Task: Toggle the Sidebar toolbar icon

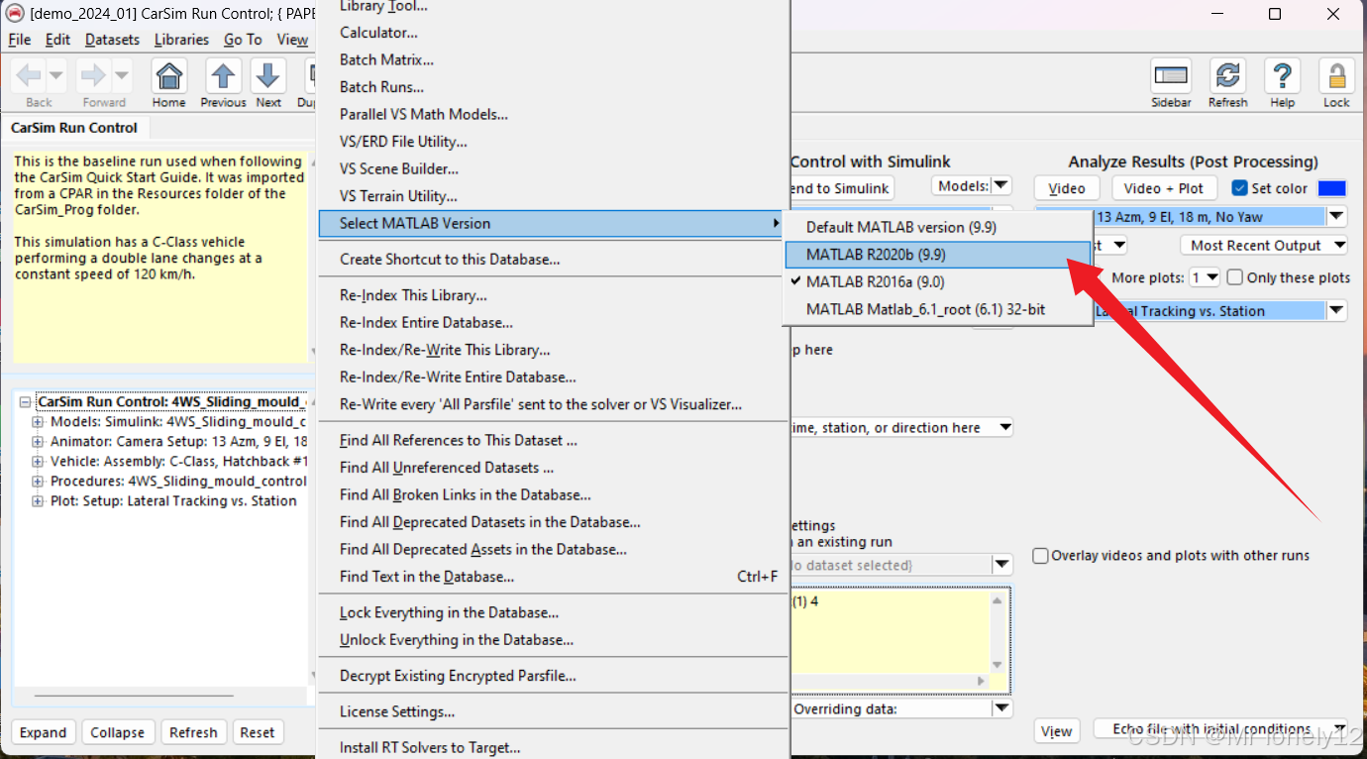Action: (x=1171, y=76)
